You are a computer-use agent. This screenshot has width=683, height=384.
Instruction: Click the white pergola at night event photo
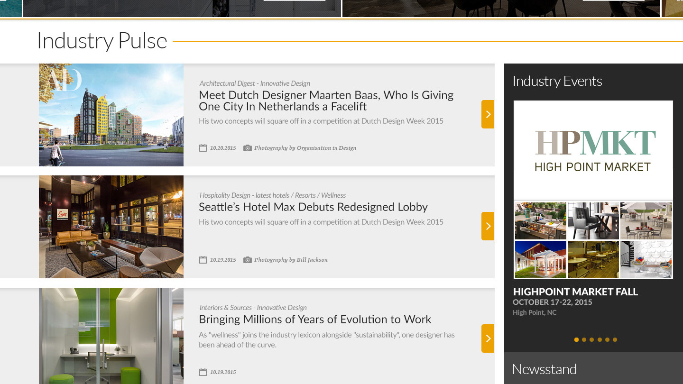[541, 259]
